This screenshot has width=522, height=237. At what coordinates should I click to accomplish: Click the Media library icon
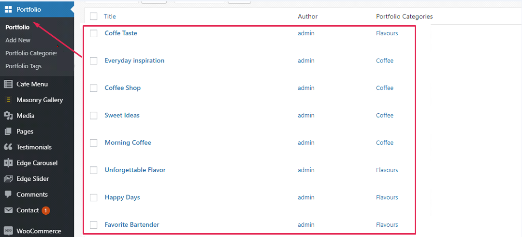coord(8,116)
